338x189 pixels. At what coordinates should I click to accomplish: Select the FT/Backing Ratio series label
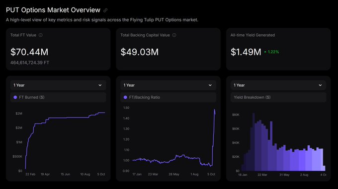(145, 97)
